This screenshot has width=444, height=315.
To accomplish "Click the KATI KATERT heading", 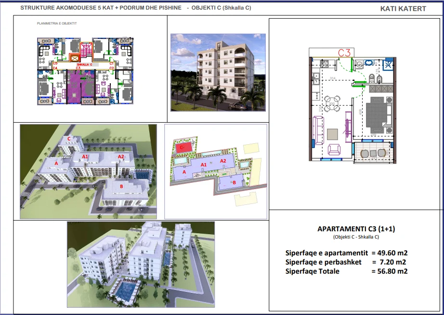I will tap(403, 9).
